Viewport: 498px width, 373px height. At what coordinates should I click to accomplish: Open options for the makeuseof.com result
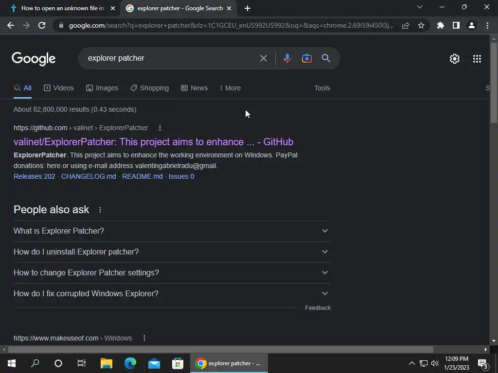(144, 338)
